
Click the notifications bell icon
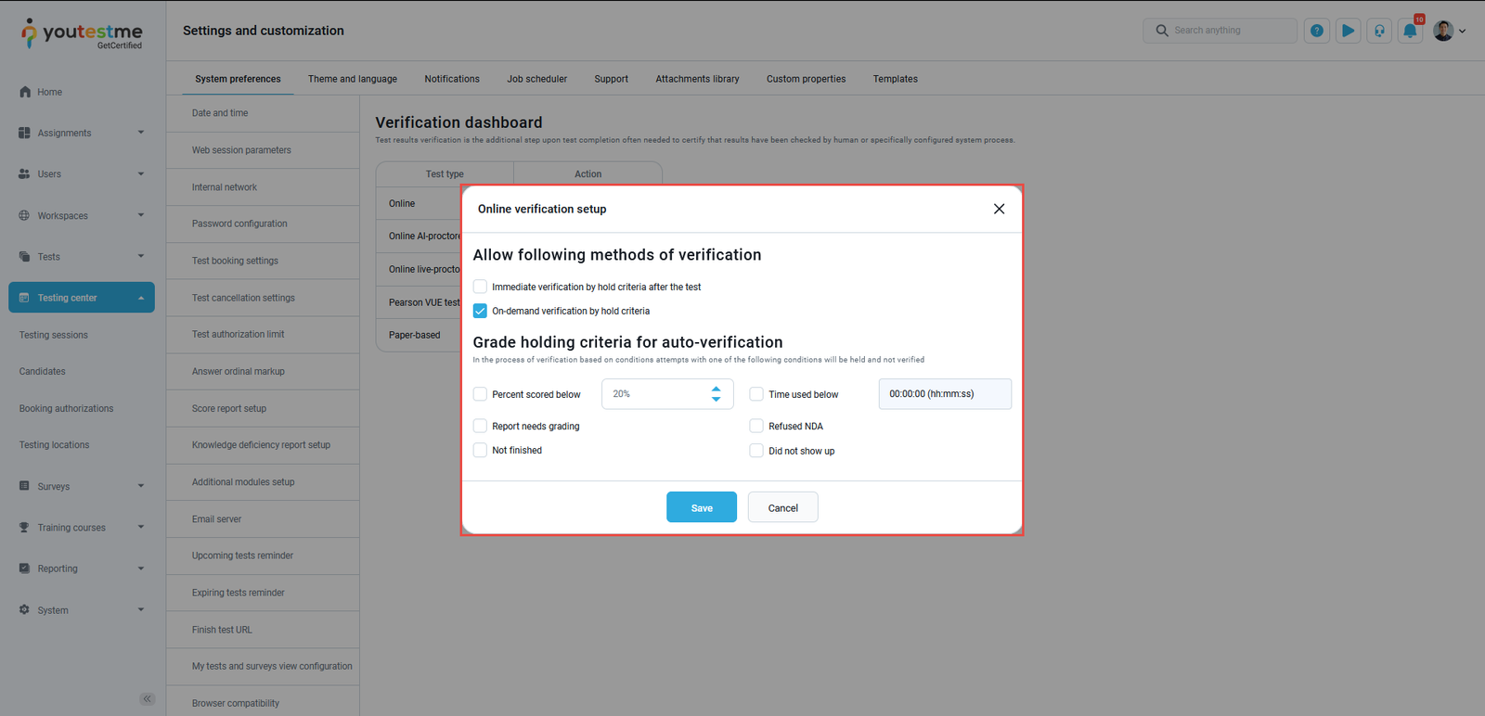tap(1410, 31)
